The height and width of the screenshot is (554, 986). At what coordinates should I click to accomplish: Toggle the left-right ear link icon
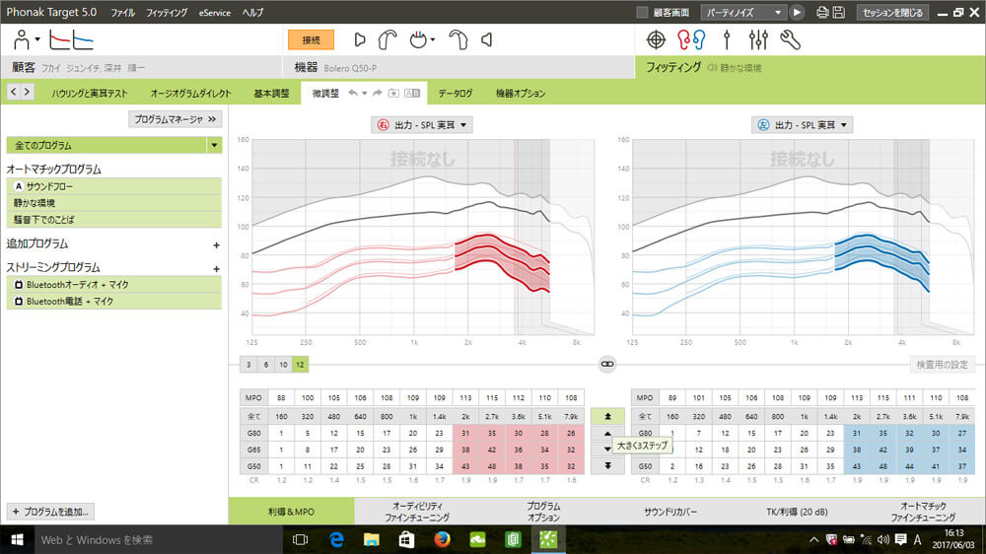point(606,364)
